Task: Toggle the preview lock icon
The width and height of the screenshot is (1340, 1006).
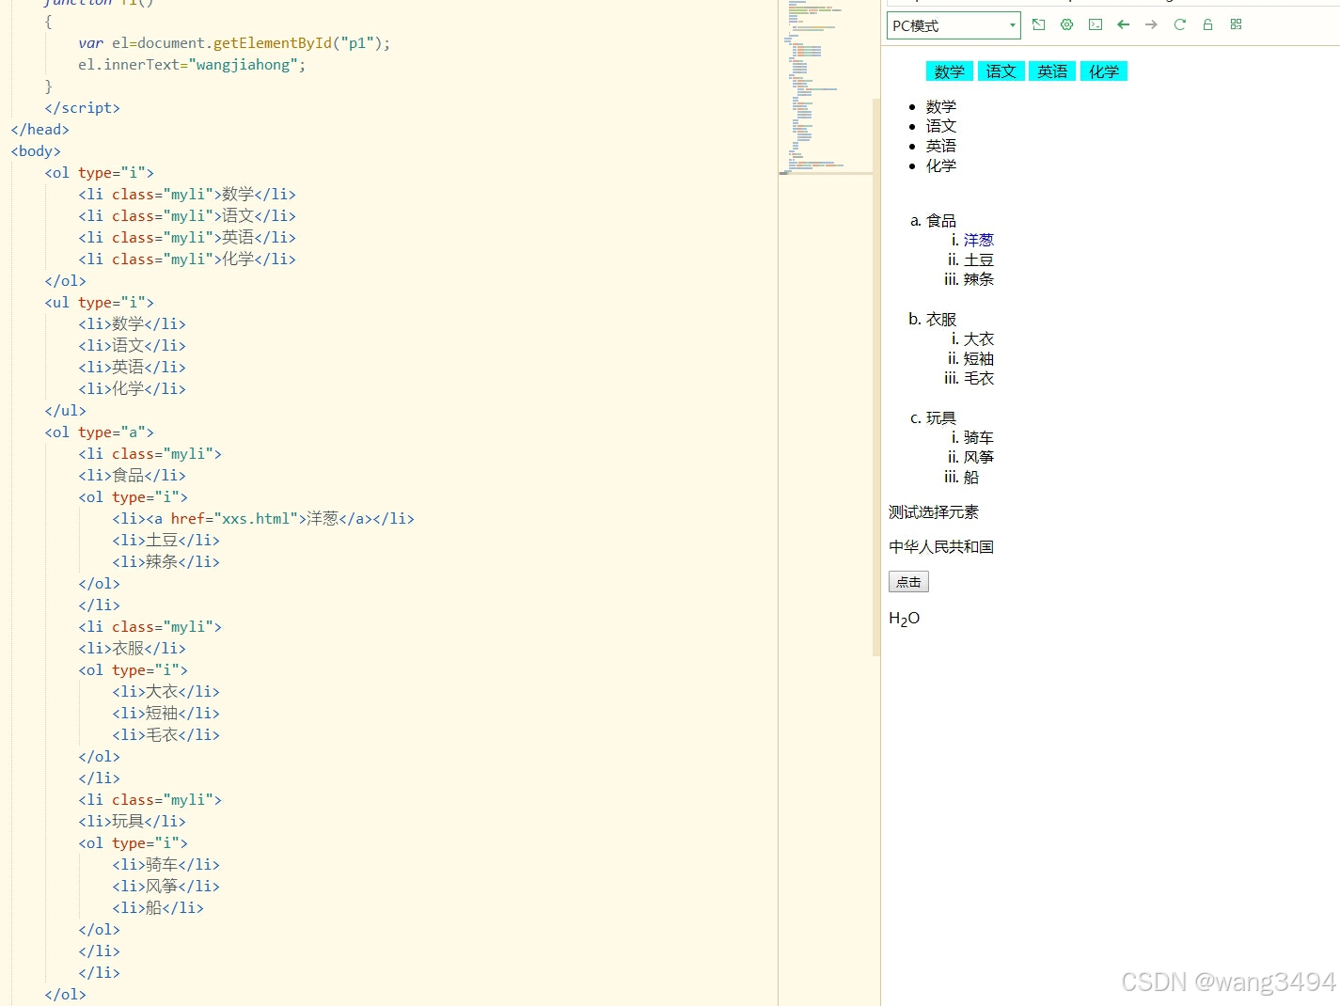Action: [x=1207, y=24]
